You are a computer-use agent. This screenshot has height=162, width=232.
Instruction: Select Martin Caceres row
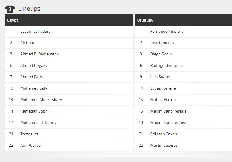click(x=183, y=145)
